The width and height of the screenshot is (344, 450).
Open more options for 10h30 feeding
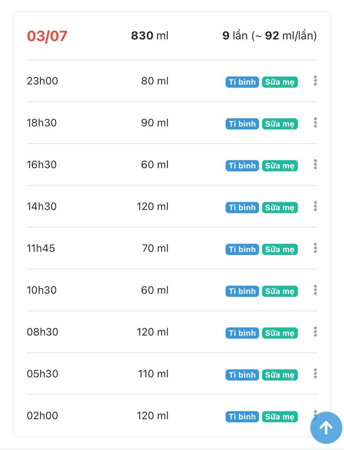[x=316, y=290]
